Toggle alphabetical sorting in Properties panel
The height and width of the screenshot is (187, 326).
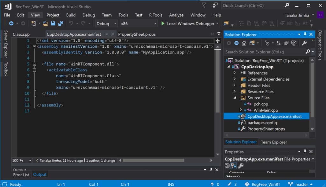[234, 166]
